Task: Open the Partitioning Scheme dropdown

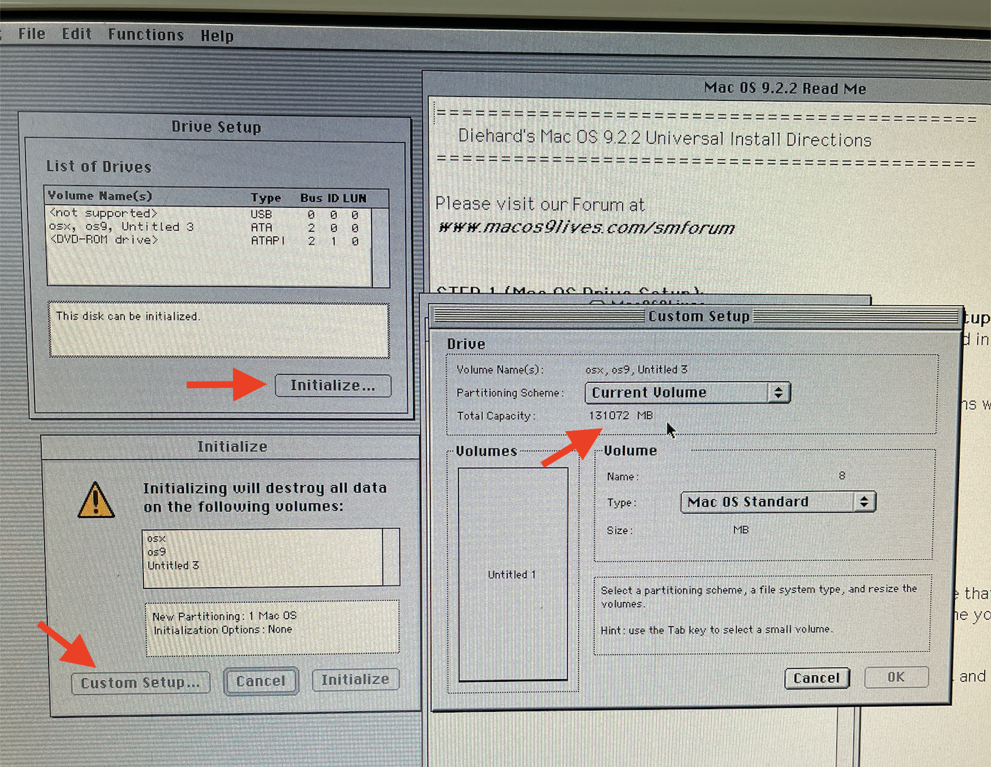Action: pos(688,392)
